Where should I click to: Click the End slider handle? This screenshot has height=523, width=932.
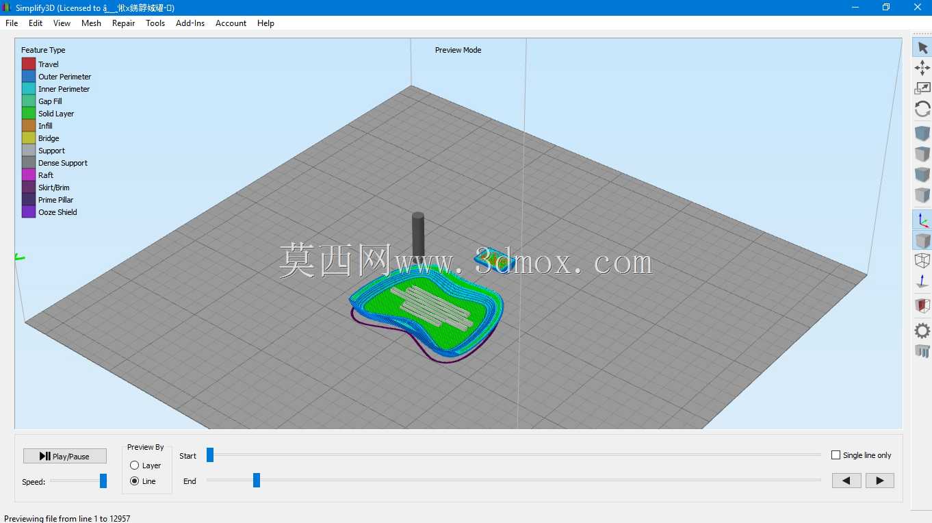(x=257, y=481)
